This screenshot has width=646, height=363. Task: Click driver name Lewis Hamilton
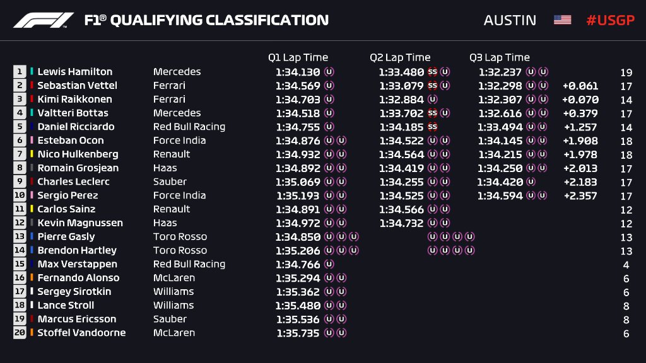click(74, 72)
